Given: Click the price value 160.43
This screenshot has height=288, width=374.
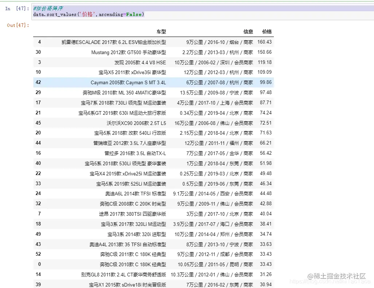Looking at the screenshot, I should click(266, 42).
